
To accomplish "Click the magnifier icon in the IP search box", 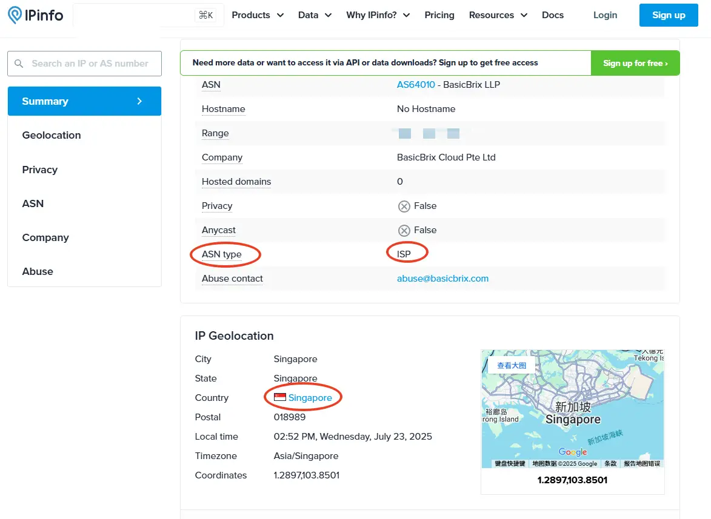I will coord(19,64).
